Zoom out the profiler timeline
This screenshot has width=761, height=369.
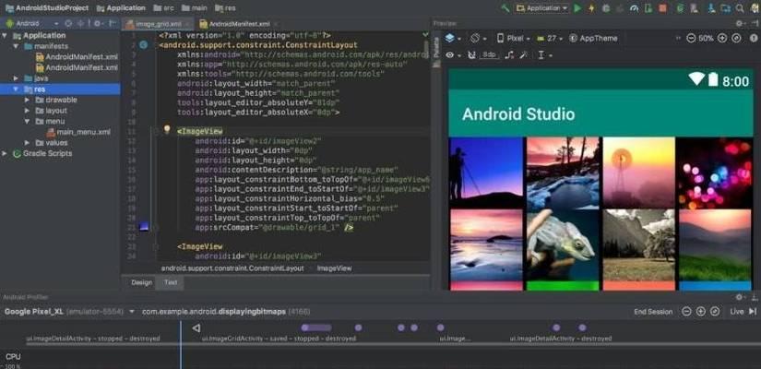[x=686, y=312]
